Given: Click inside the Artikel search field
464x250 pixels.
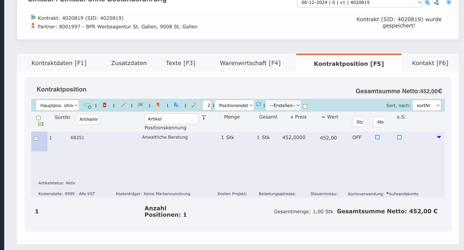Looking at the screenshot, I should (x=171, y=119).
